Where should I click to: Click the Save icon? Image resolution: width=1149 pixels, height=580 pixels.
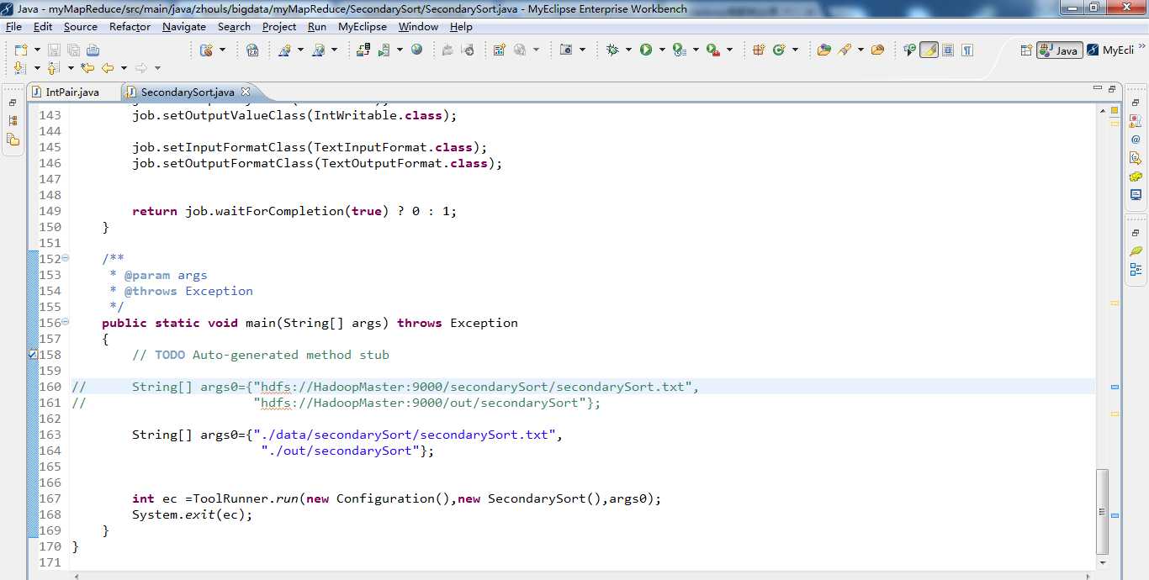point(54,50)
